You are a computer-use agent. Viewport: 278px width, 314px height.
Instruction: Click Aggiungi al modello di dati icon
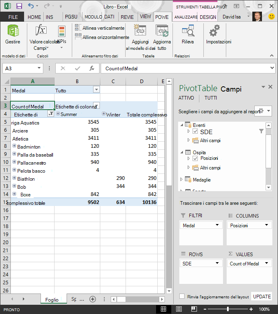click(140, 31)
